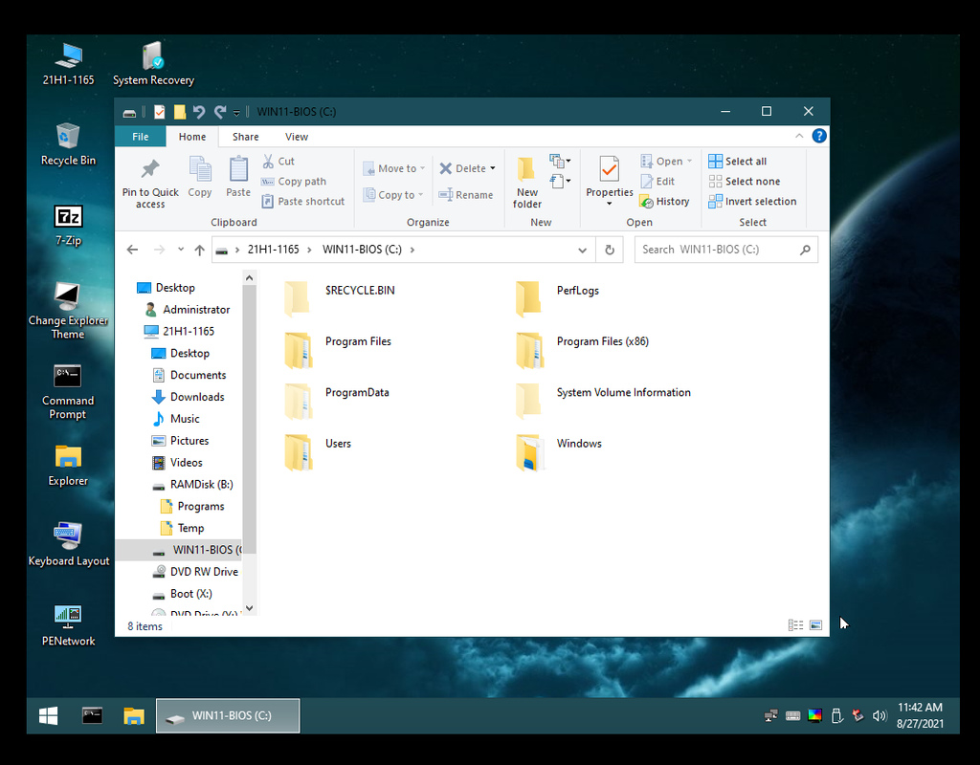980x765 pixels.
Task: Switch to the Share ribbon tab
Action: (246, 137)
